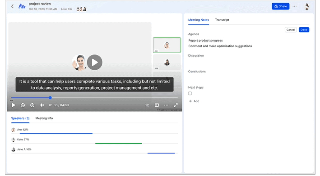Click the Done button

tap(304, 30)
